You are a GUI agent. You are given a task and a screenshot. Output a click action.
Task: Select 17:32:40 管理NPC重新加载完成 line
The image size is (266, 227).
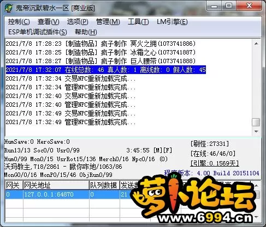click(x=70, y=105)
